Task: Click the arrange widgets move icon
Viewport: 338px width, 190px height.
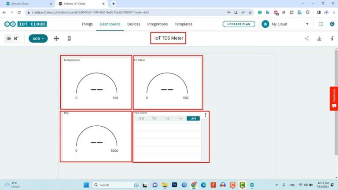Action: click(56, 39)
